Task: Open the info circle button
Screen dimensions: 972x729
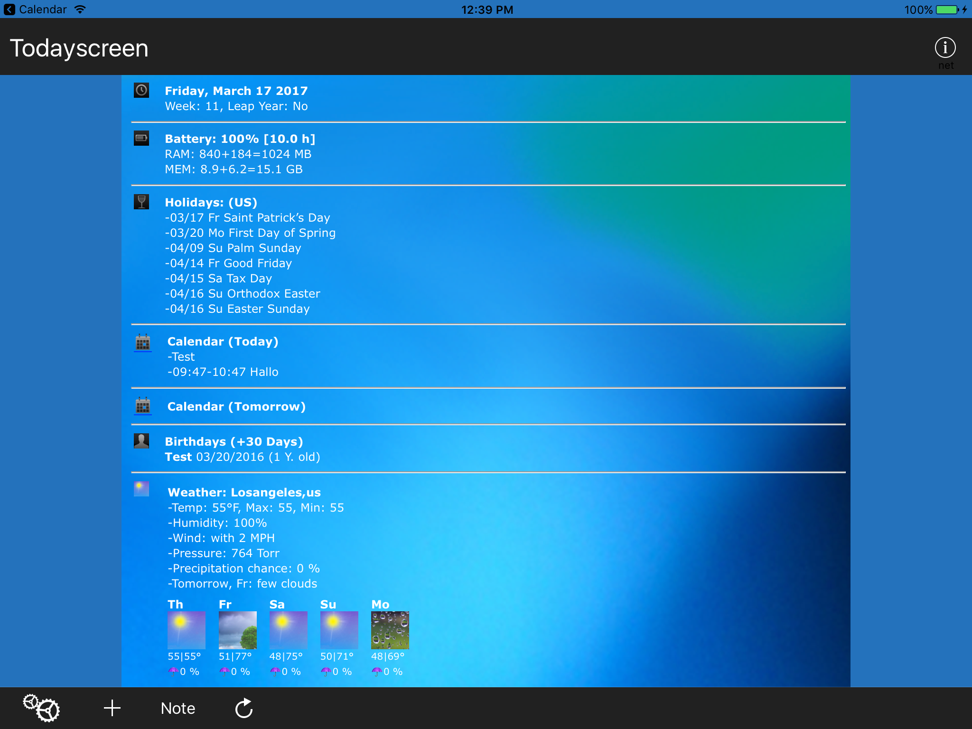Action: tap(945, 48)
